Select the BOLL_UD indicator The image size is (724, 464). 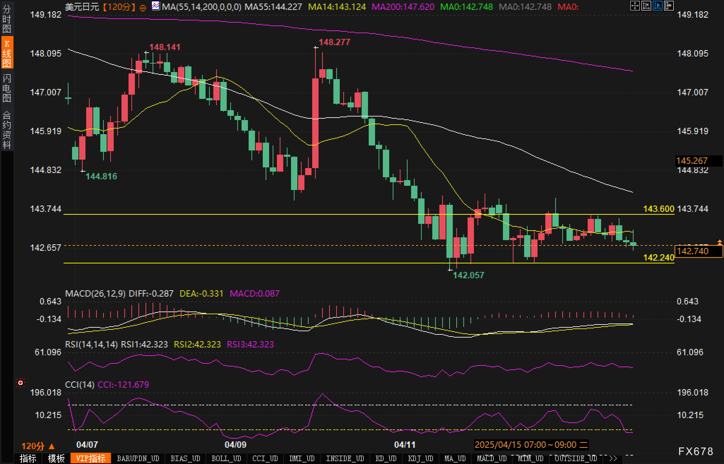[226, 458]
